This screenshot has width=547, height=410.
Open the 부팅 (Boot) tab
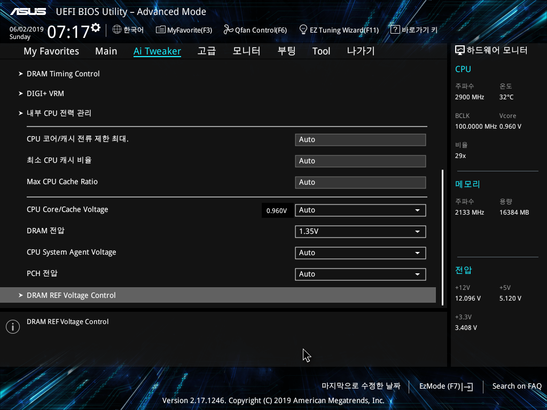pyautogui.click(x=286, y=51)
